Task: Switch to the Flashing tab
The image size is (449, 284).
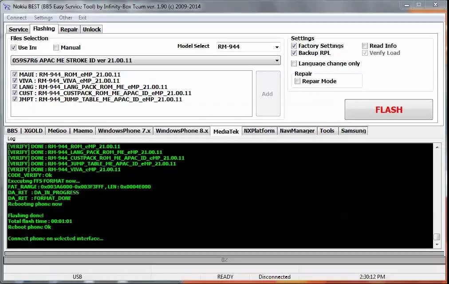Action: pos(44,29)
